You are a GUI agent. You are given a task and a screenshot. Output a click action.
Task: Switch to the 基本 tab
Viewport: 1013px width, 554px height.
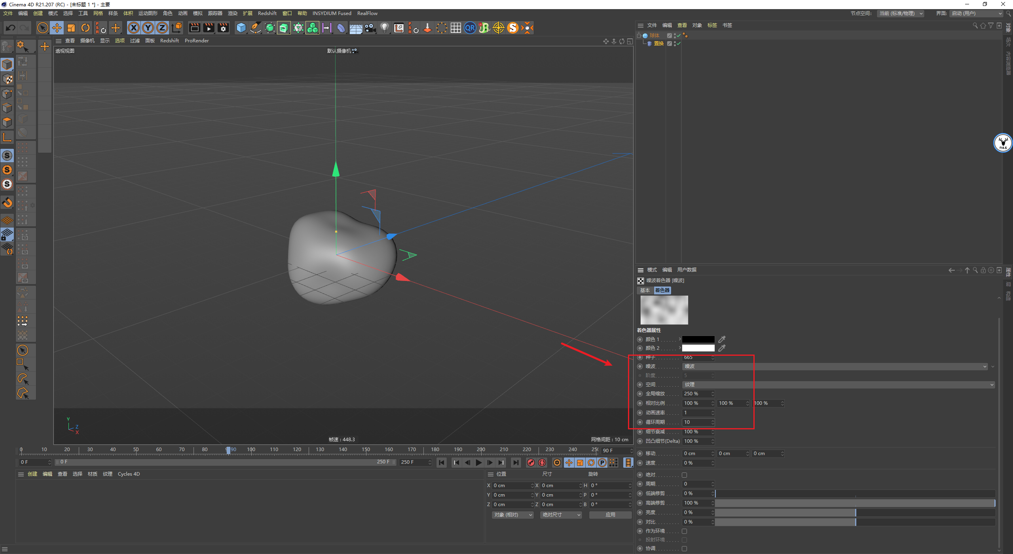coord(645,290)
